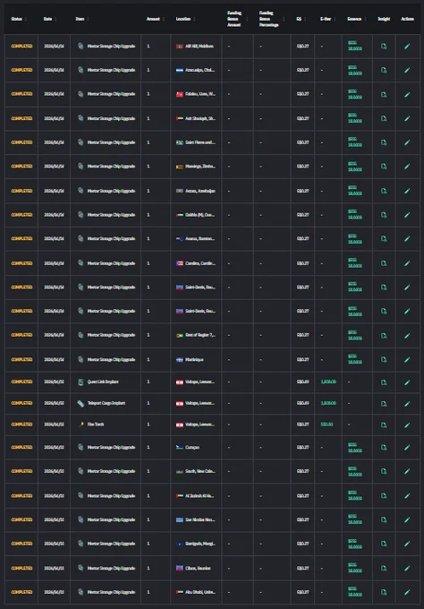Edit the Quest Link Implant row

pos(407,382)
